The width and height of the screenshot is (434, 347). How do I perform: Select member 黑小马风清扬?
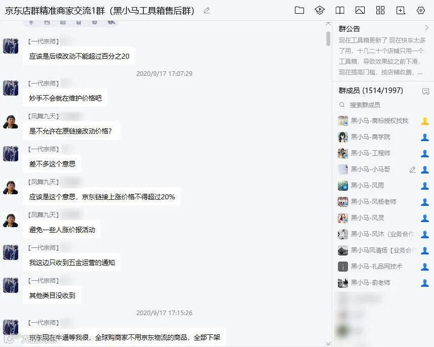click(x=383, y=250)
